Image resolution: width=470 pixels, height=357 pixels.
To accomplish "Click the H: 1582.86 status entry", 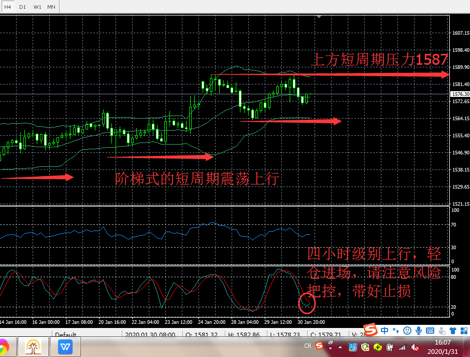I will [x=244, y=334].
